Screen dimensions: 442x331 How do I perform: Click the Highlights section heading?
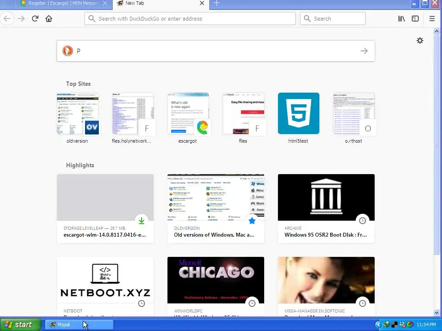(80, 165)
